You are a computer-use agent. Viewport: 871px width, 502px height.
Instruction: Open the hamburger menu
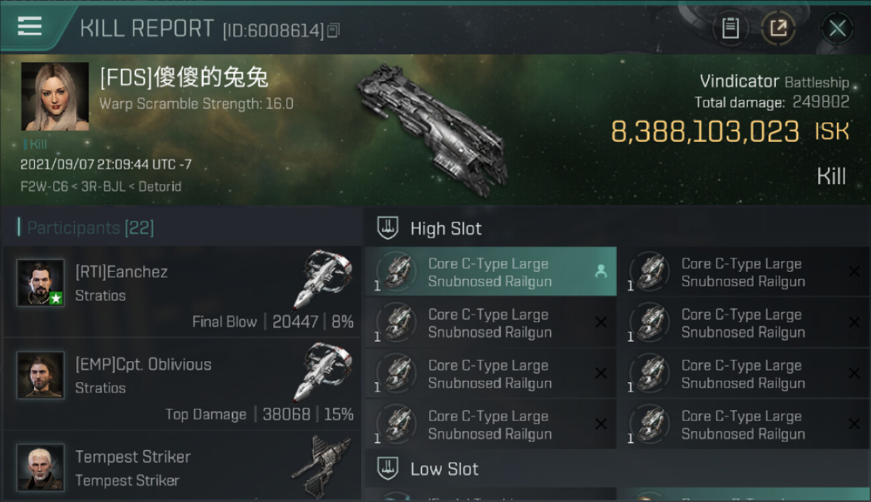tap(29, 26)
